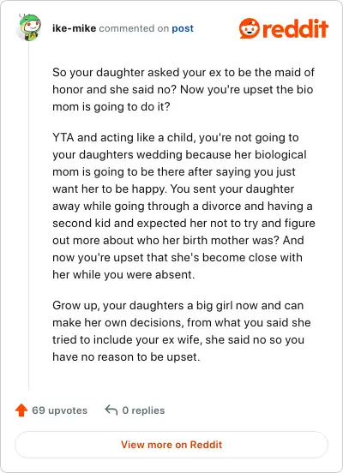Image resolution: width=343 pixels, height=473 pixels.
Task: Click the Reddit Snoo head logo icon
Action: 249,28
